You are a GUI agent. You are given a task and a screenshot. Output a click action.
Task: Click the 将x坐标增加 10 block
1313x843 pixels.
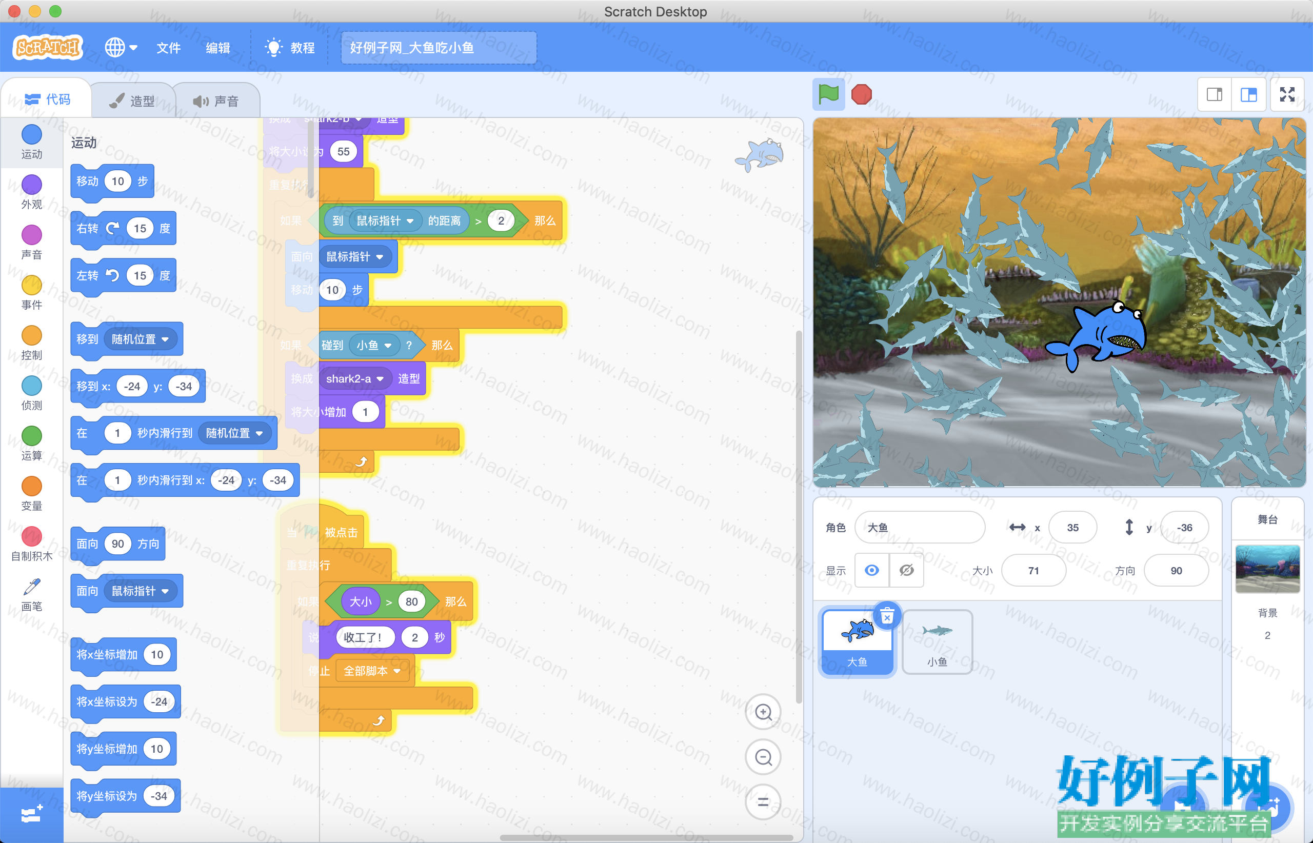123,654
